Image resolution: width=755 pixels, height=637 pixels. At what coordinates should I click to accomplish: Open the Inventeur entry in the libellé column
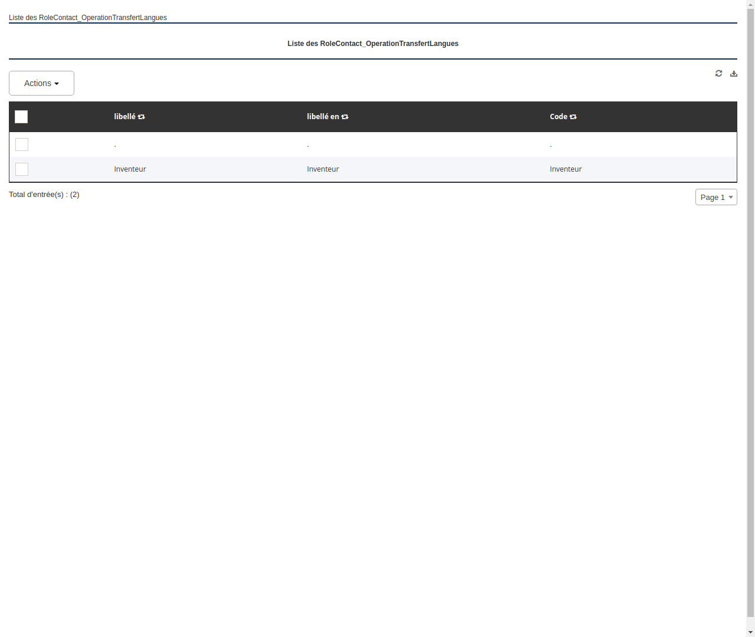130,169
